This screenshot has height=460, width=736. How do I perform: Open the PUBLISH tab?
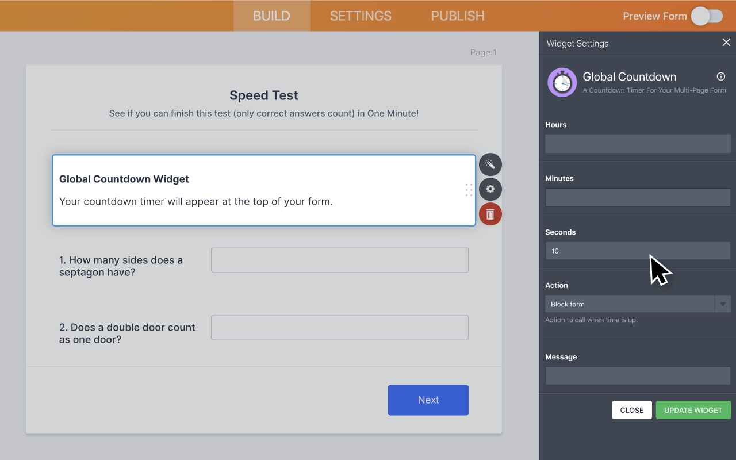458,16
